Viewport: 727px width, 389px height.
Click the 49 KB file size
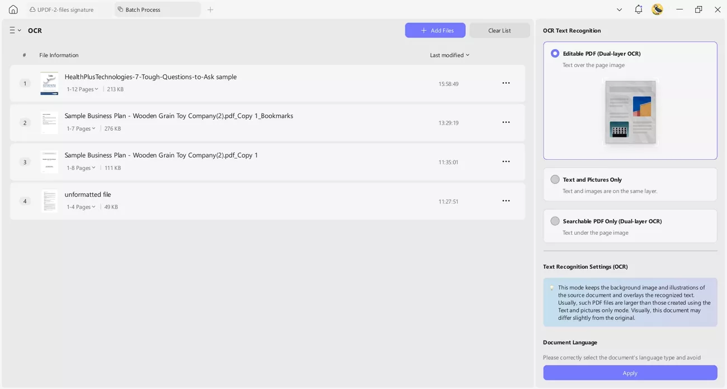(x=111, y=207)
